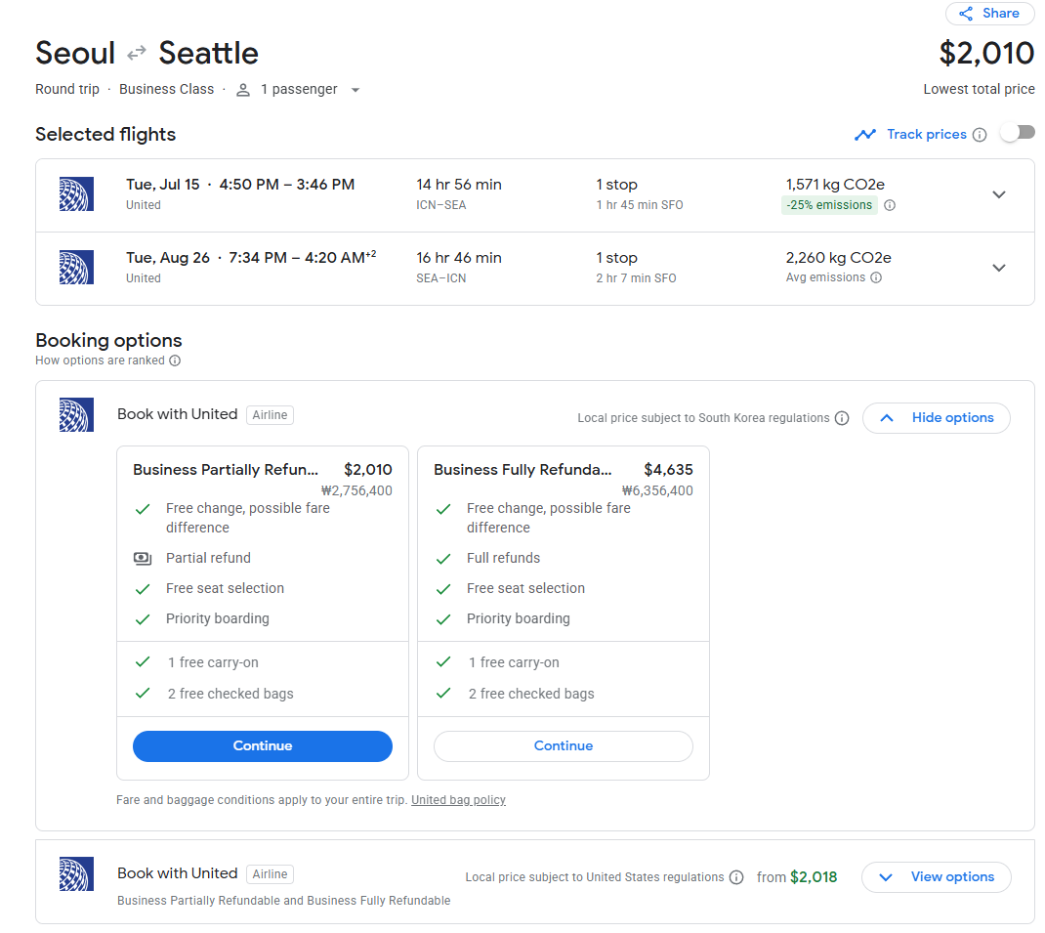The width and height of the screenshot is (1045, 933).
Task: Click the 2,260 kg CO2e emissions value
Action: tap(838, 258)
